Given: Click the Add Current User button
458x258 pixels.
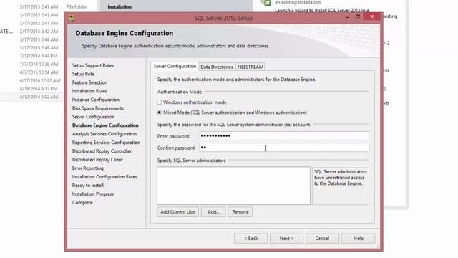Looking at the screenshot, I should tap(178, 212).
